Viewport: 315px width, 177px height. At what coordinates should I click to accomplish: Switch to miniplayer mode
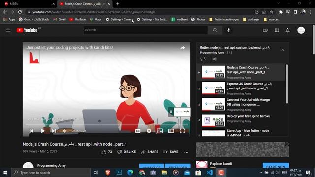[160, 131]
